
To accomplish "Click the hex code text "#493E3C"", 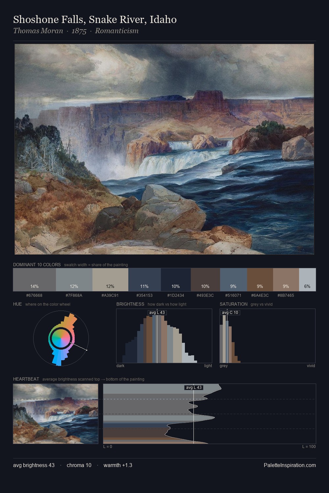I will coord(205,295).
